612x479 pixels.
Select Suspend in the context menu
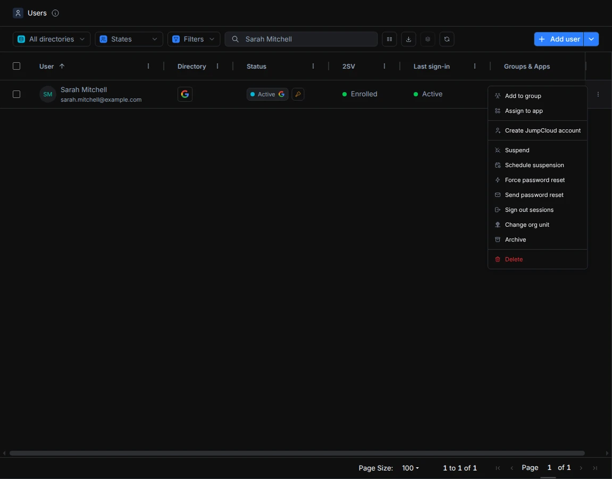point(538,150)
